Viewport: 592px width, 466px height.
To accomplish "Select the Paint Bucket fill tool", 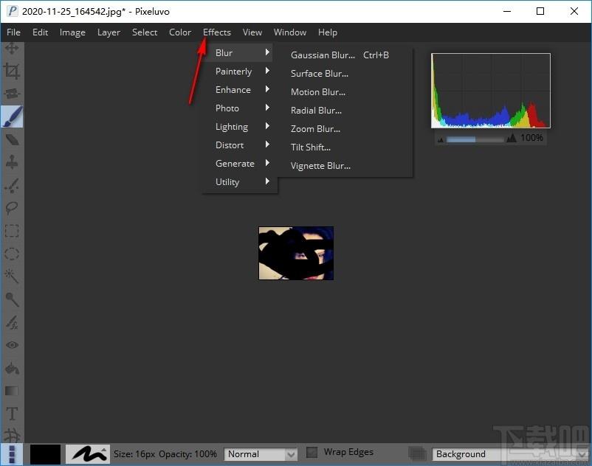I will [12, 368].
